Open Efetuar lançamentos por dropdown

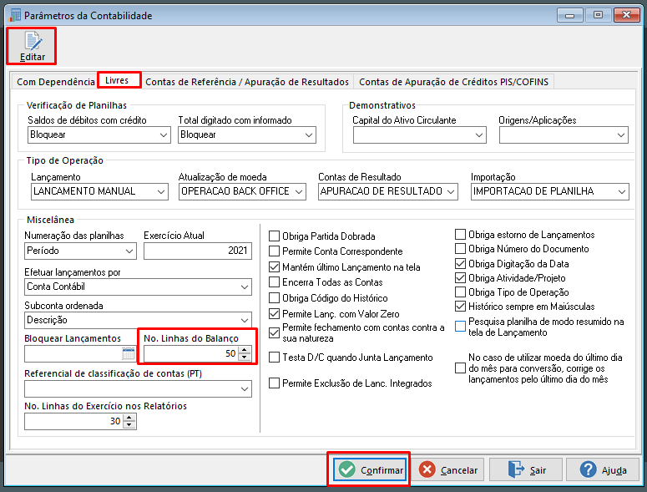coord(138,287)
